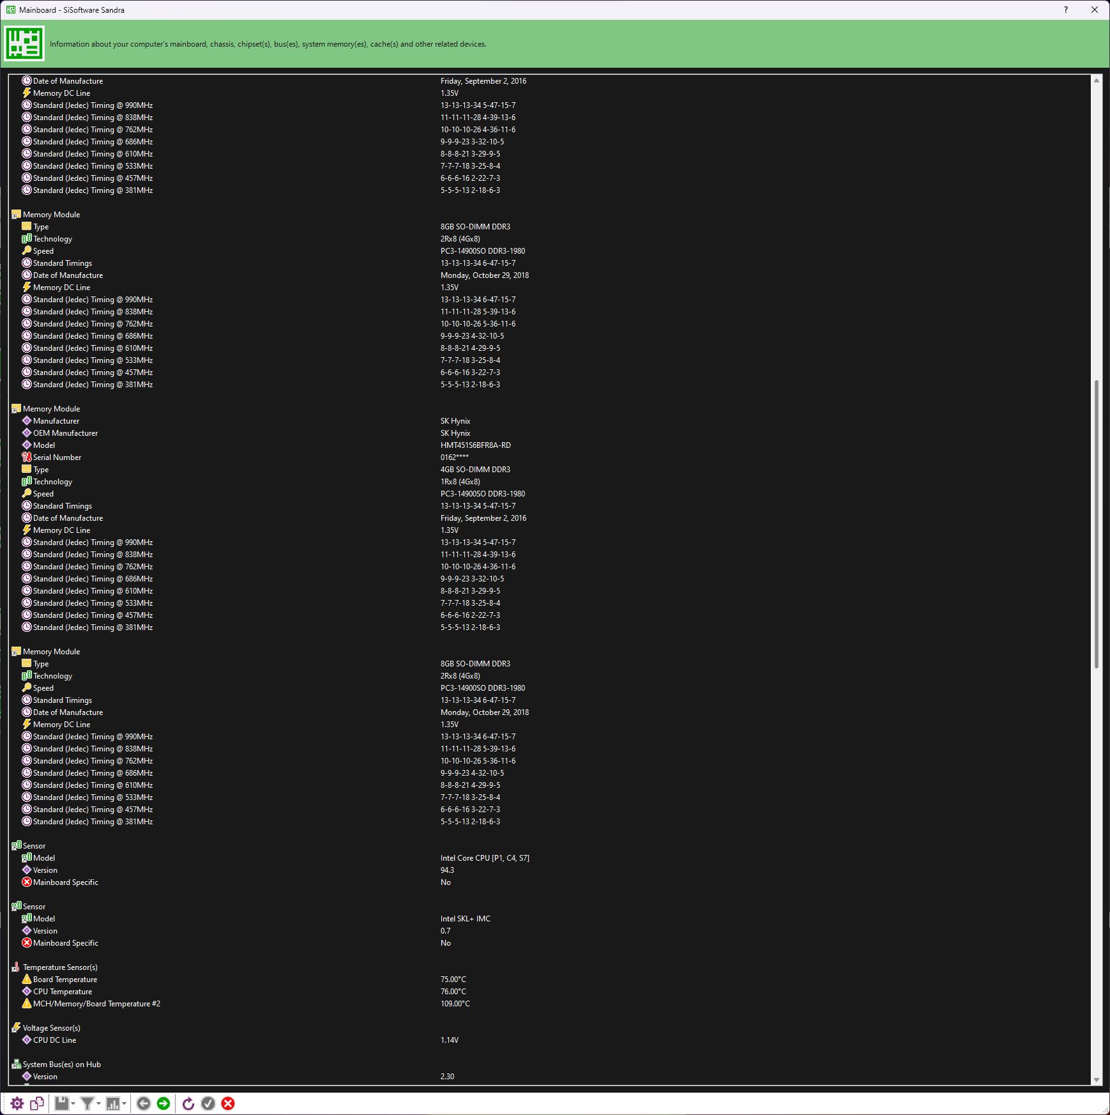Select the sensor version value 0.7

coord(445,931)
